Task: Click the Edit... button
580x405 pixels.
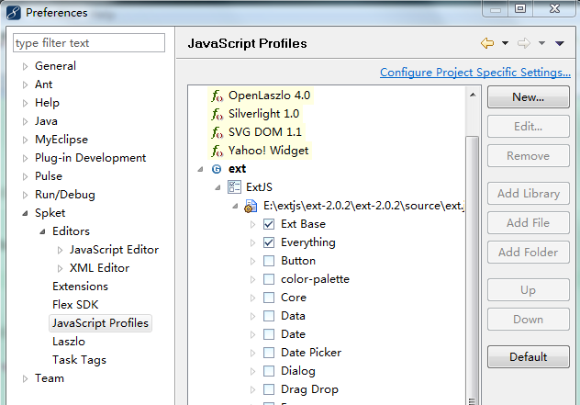Action: 529,127
